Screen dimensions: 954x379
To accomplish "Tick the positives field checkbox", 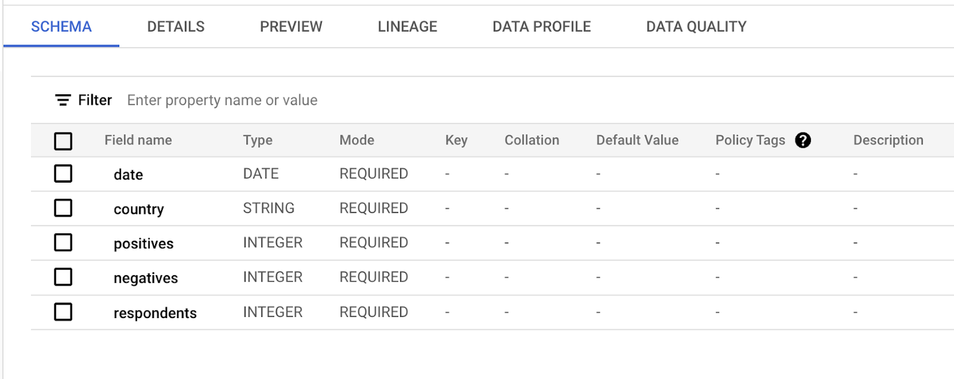I will click(x=63, y=243).
